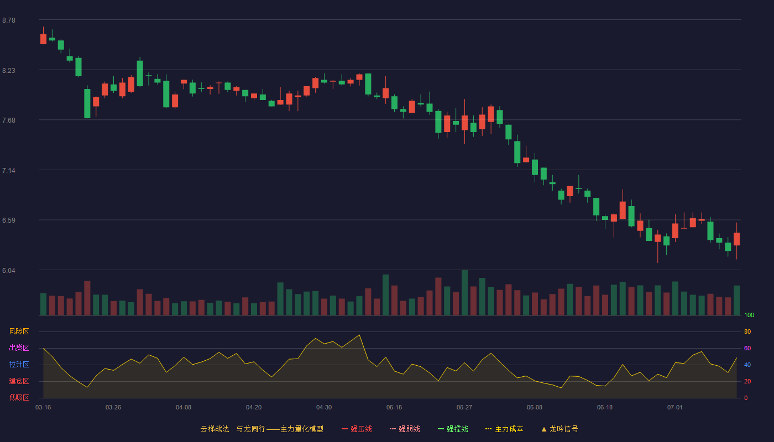This screenshot has width=774, height=442.
Task: Click the 龙吟信号 triangle legend icon
Action: coord(544,429)
